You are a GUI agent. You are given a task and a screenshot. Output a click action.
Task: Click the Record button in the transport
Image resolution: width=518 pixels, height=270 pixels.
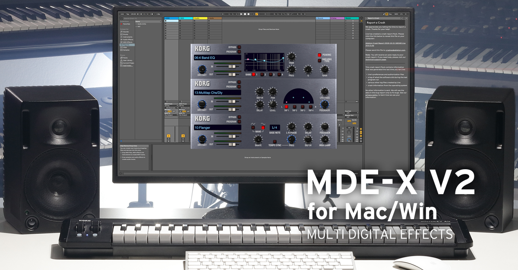click(x=248, y=15)
